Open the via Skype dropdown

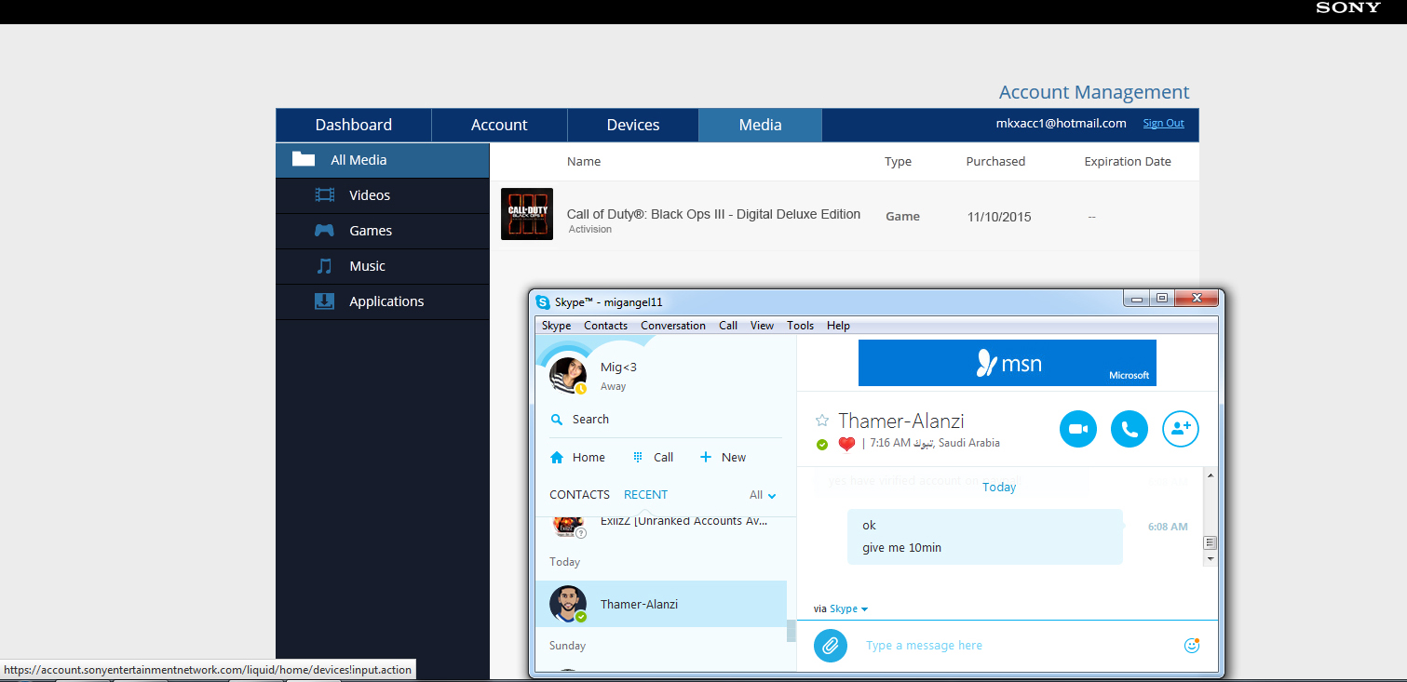coord(841,608)
